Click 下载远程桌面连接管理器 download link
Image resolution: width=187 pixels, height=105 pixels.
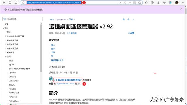pos(68,80)
